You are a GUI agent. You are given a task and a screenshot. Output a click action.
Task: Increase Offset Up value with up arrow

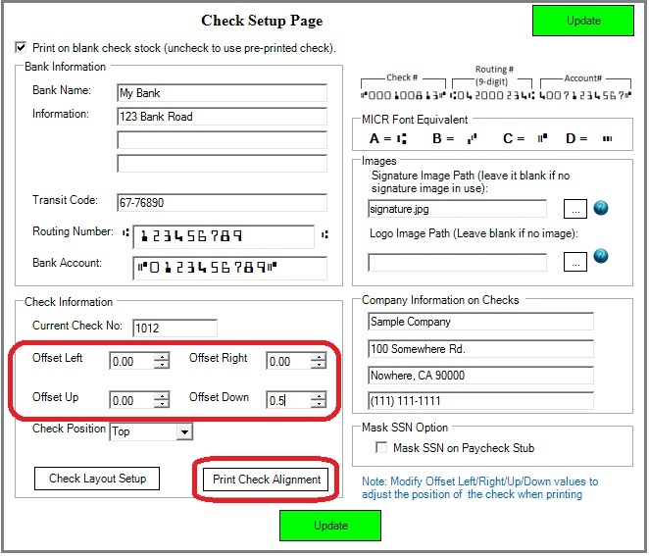click(162, 395)
